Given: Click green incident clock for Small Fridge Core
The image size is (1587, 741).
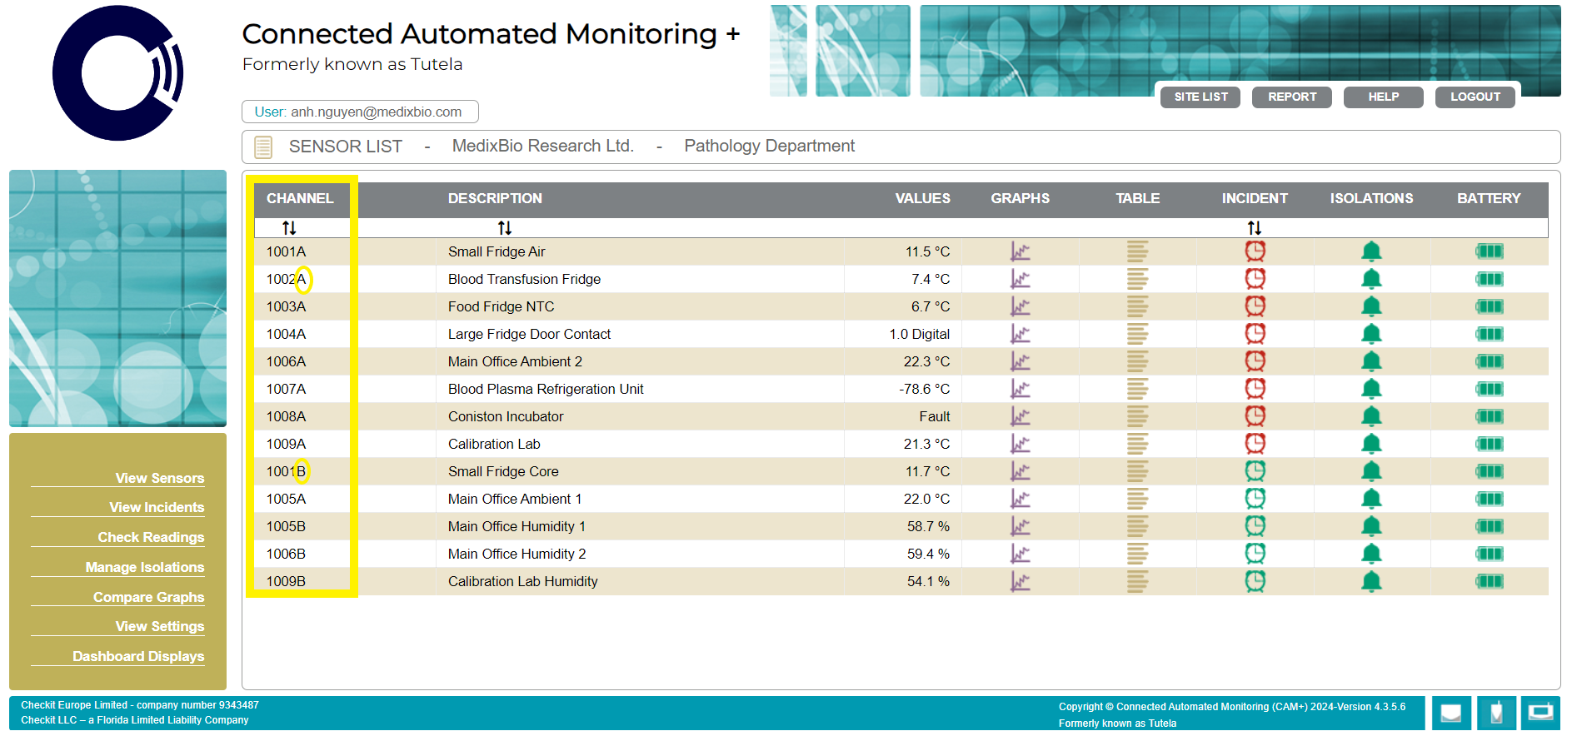Looking at the screenshot, I should [1255, 471].
